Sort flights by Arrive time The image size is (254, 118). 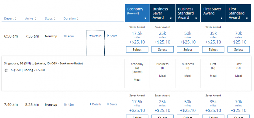click(x=30, y=19)
